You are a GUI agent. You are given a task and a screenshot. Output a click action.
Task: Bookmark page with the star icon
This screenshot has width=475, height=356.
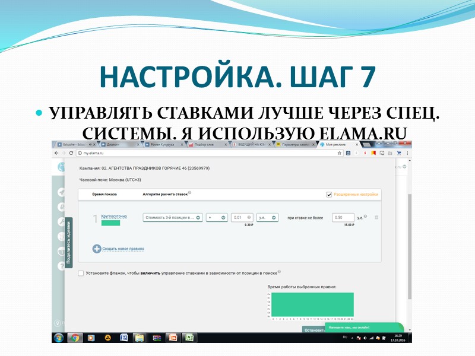click(x=339, y=153)
